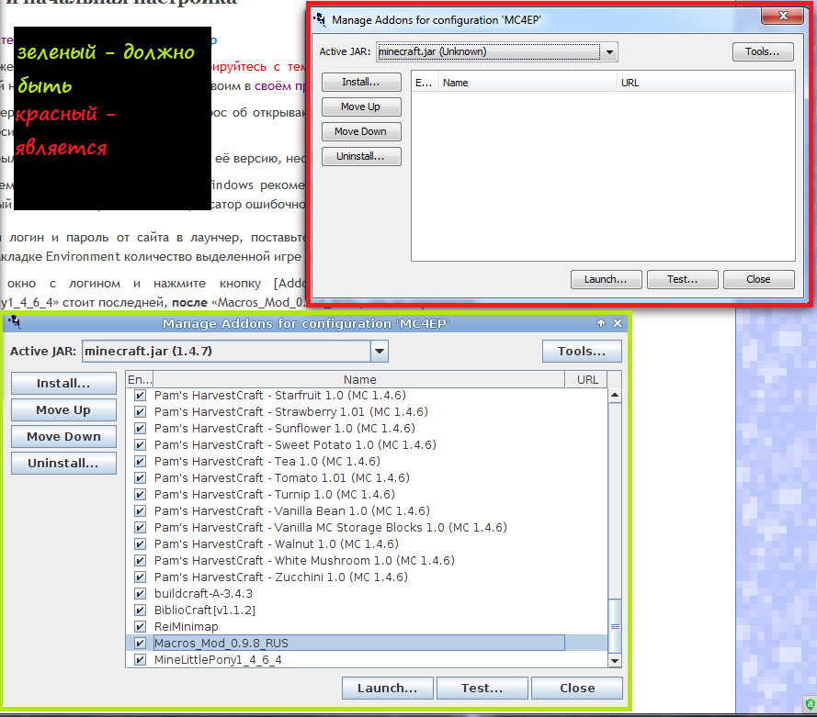Select the BiblioCraft[v1.1.2] row text
The width and height of the screenshot is (817, 717).
point(205,611)
